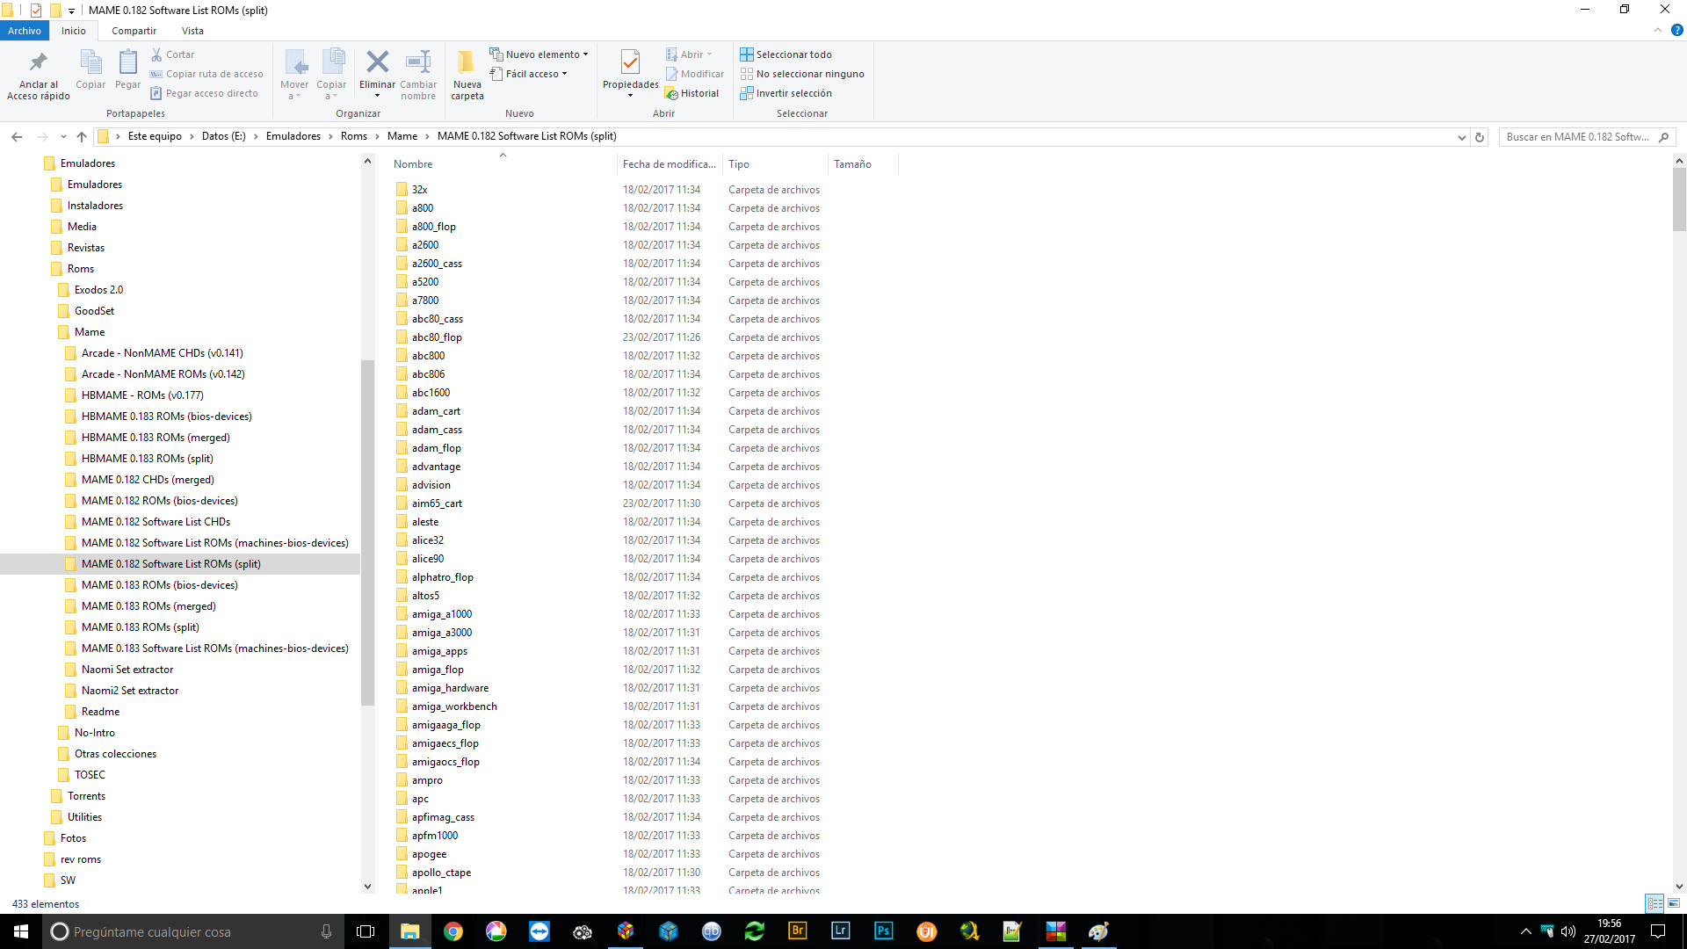This screenshot has width=1687, height=949.
Task: Open the Nuevo elemento dropdown
Action: click(x=539, y=54)
